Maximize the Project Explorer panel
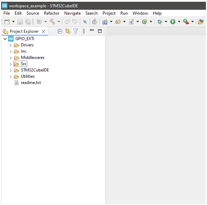Image resolution: width=207 pixels, height=205 pixels. [100, 31]
